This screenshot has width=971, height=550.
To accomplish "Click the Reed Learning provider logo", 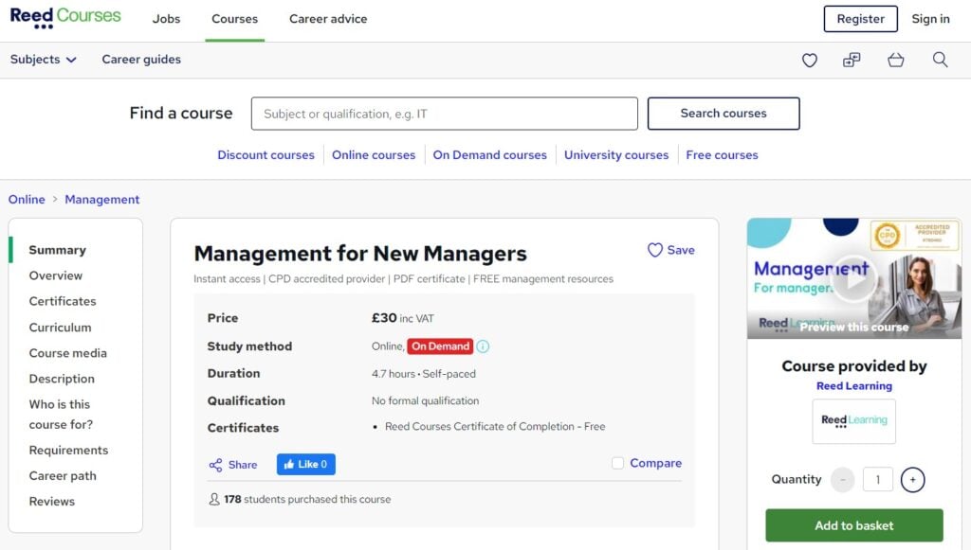I will pos(854,421).
